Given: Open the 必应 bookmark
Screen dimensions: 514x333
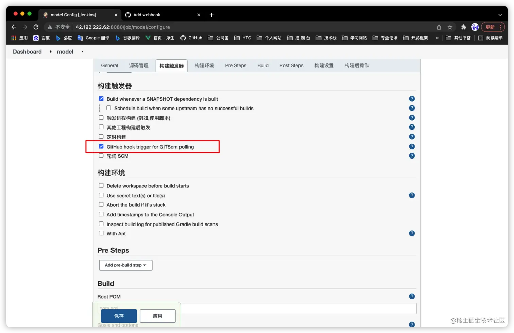Looking at the screenshot, I should tap(64, 38).
